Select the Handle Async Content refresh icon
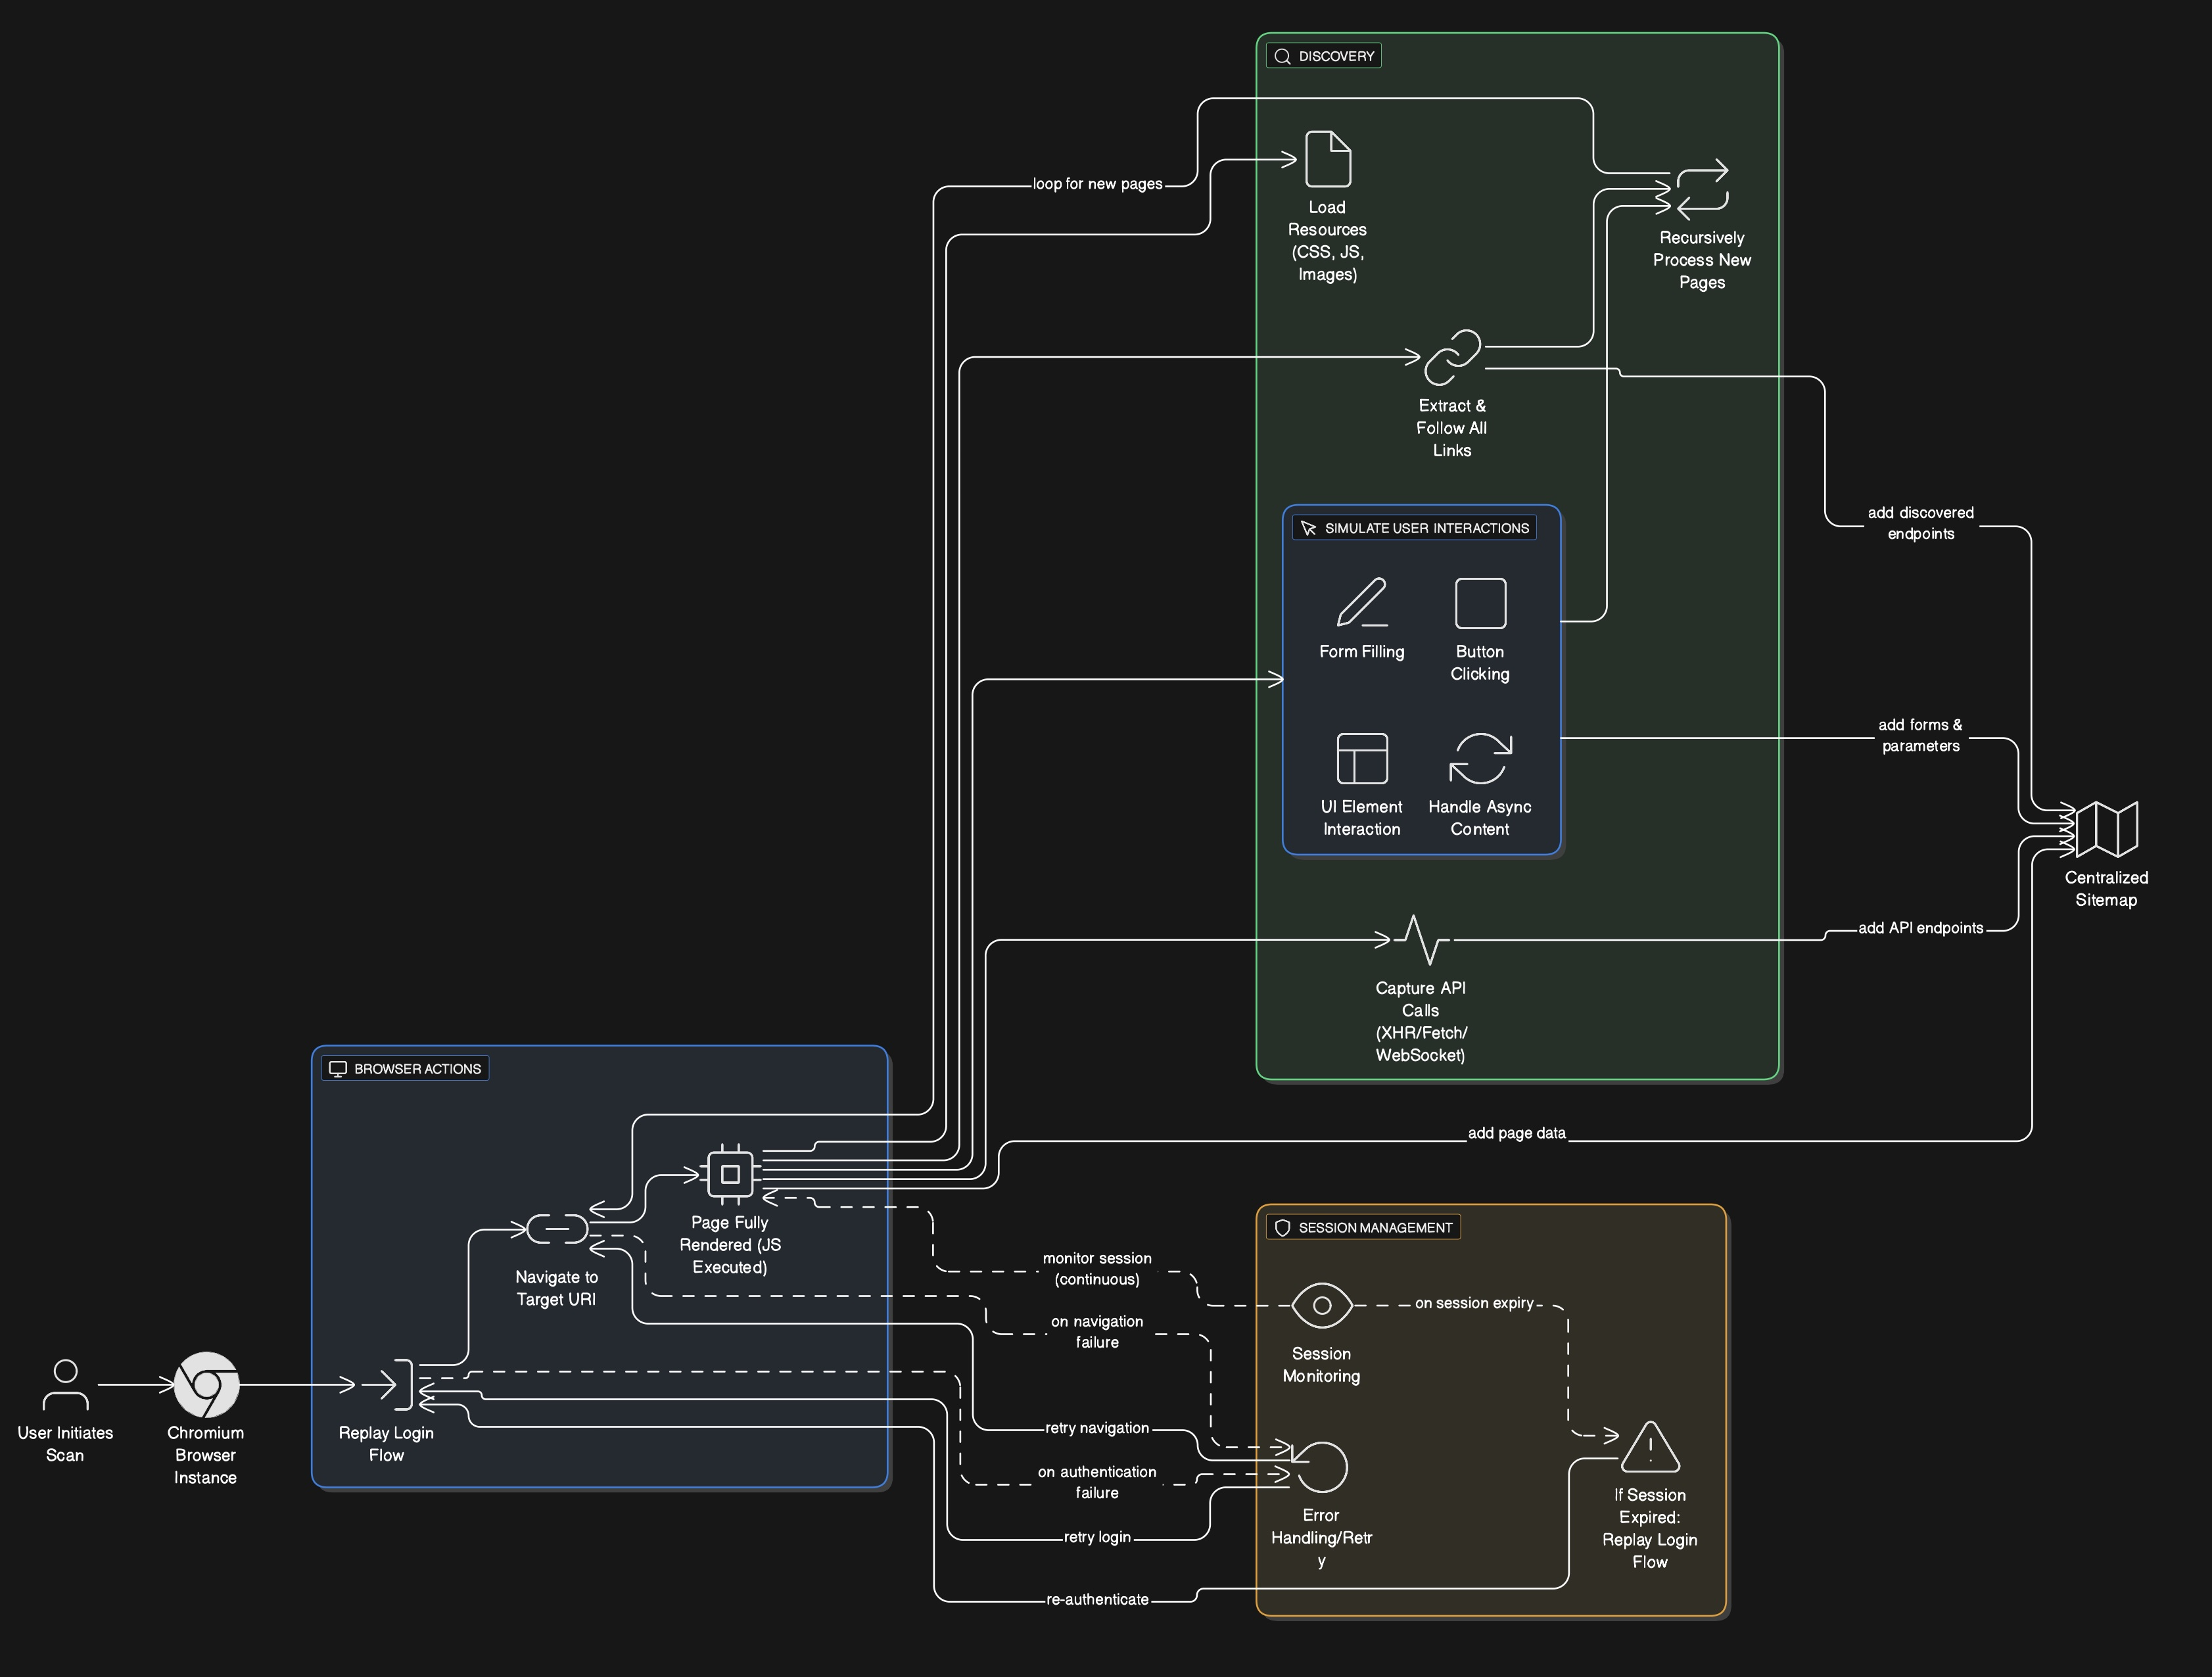The width and height of the screenshot is (2212, 1677). click(1480, 758)
